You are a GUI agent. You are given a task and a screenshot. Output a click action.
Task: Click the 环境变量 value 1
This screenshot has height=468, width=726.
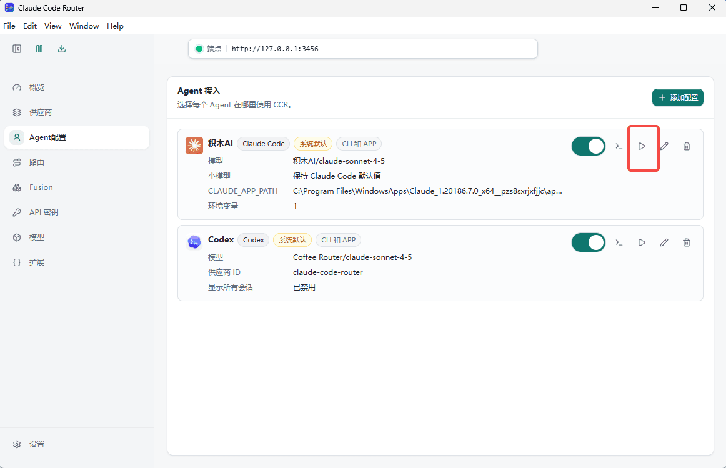point(295,206)
